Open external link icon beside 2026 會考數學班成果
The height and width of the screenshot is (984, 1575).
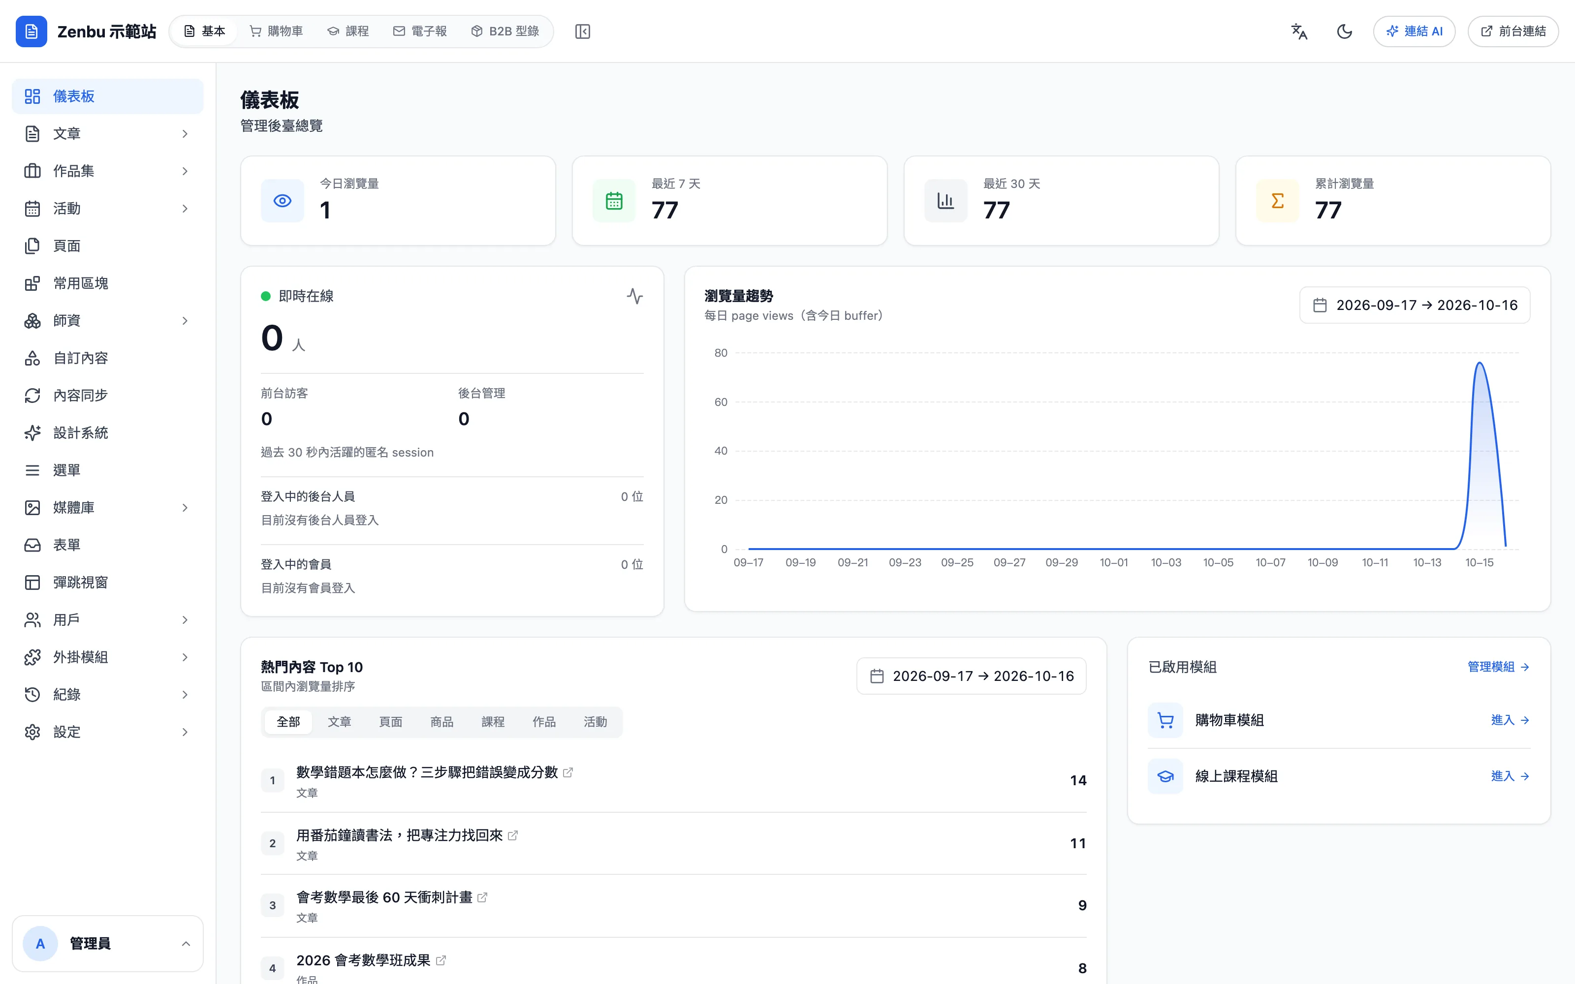pos(441,960)
